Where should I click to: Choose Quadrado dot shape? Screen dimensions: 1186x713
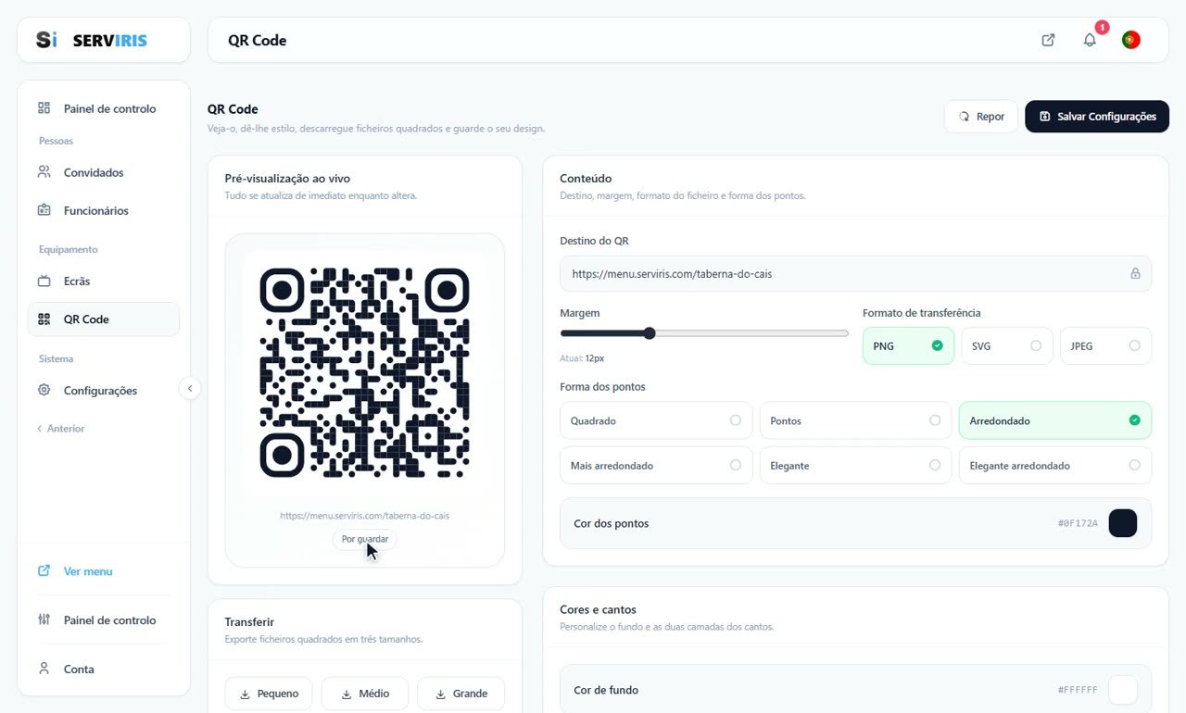tap(656, 420)
